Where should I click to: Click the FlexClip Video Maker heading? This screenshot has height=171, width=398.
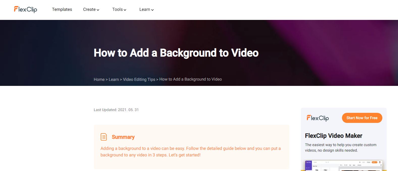click(x=333, y=136)
